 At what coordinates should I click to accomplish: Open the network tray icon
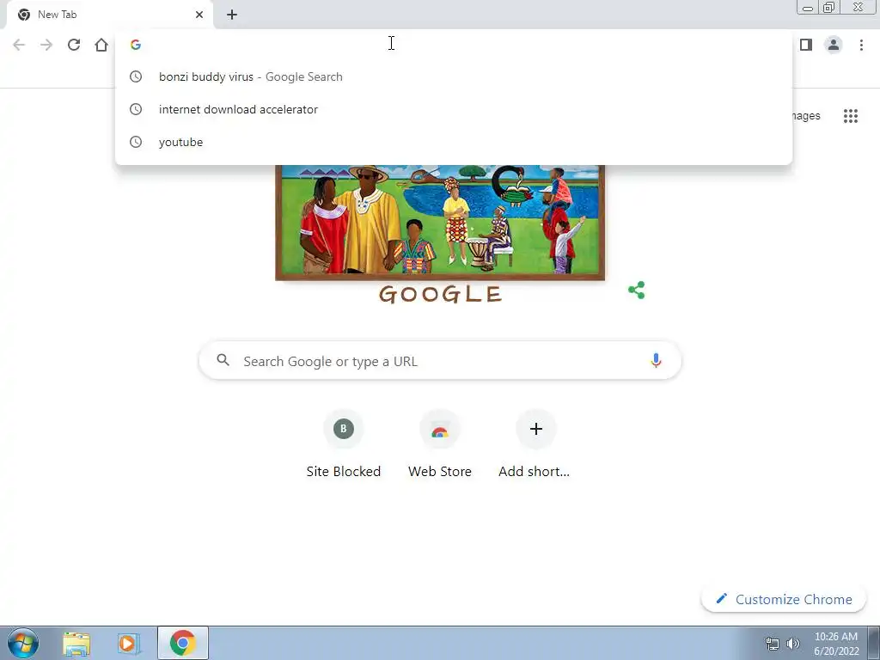(773, 644)
